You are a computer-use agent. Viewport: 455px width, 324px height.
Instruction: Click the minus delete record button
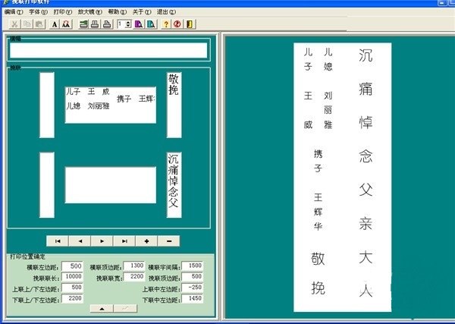pyautogui.click(x=169, y=241)
